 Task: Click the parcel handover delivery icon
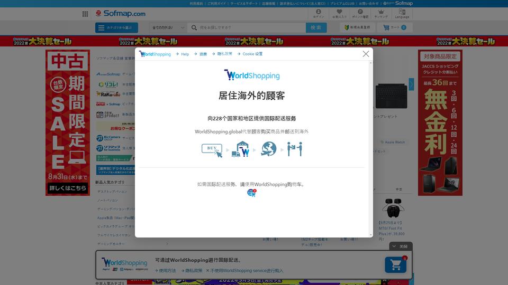coord(295,149)
